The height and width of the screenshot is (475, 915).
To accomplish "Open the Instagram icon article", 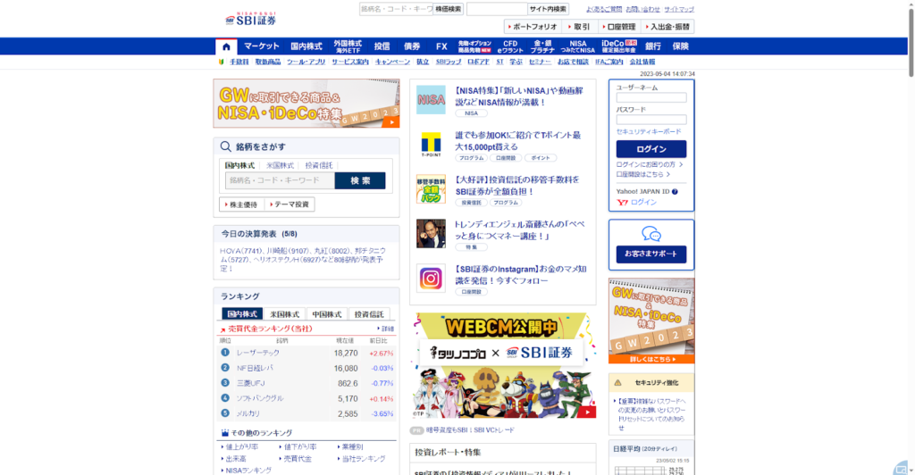I will [431, 278].
